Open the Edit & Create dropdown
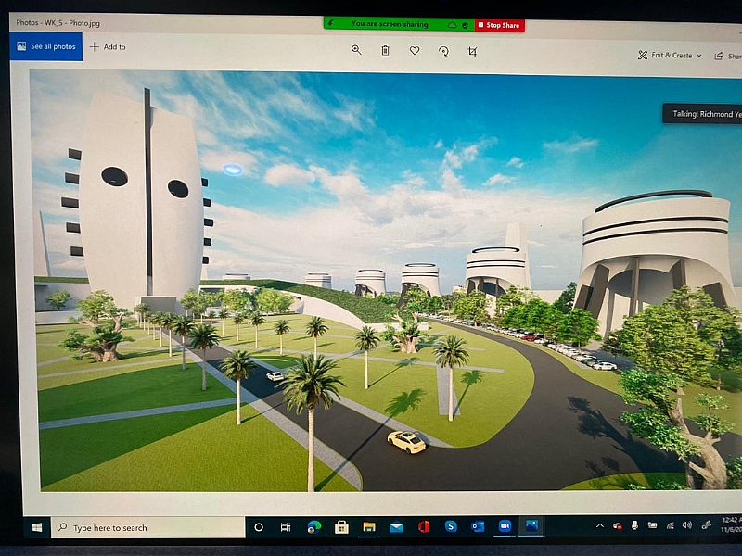Screen dimensions: 742x556 click(x=670, y=55)
